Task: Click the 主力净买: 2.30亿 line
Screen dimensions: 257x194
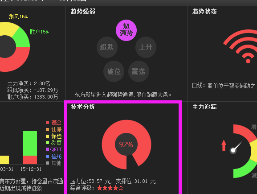Action: click(x=29, y=84)
